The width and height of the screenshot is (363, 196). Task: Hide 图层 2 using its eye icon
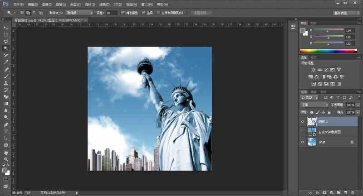(x=303, y=121)
